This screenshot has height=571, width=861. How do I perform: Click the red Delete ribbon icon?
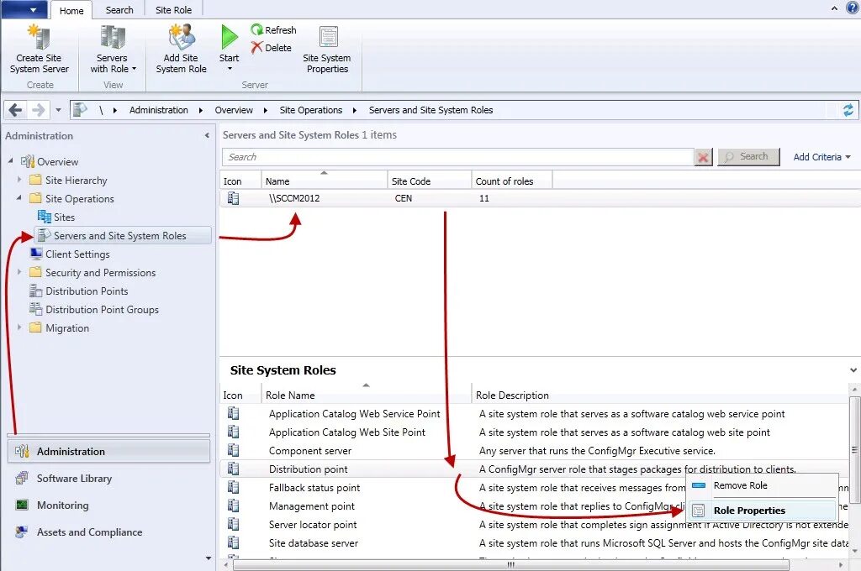click(x=256, y=48)
